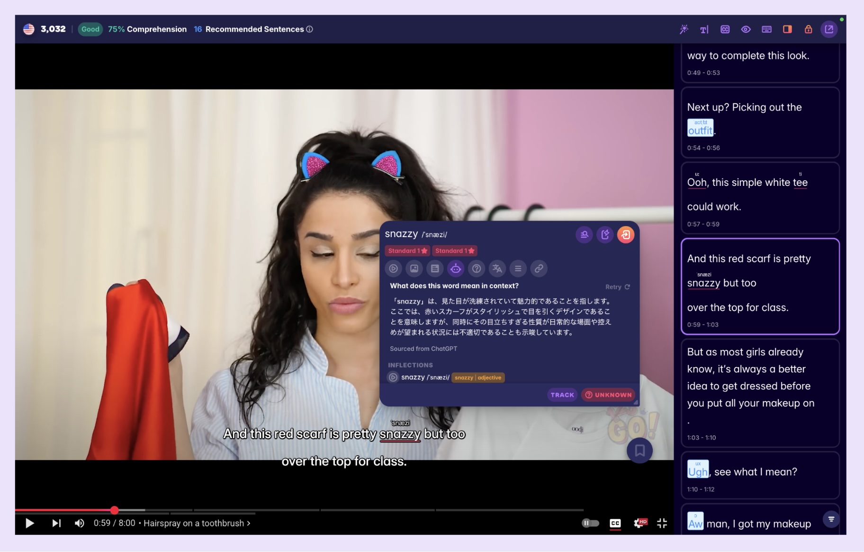Screen dimensions: 864x552
Task: Toggle the eye visibility icon in top toolbar
Action: [746, 29]
